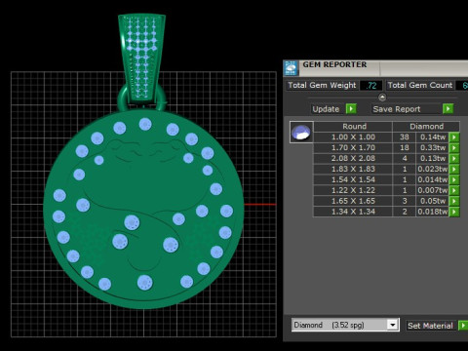Click the Total Gem Count label
Image resolution: width=468 pixels, height=351 pixels.
420,85
